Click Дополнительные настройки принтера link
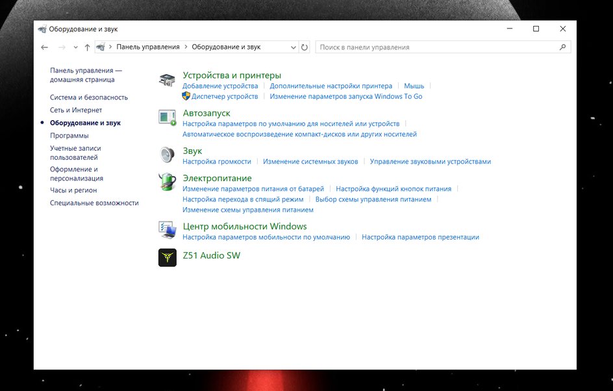 pos(331,86)
